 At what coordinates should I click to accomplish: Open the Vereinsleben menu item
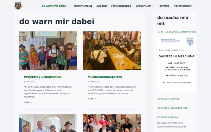183,6
